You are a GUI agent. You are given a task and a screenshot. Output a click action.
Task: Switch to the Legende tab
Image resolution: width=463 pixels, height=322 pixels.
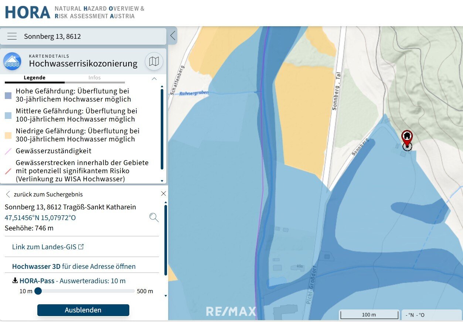pos(34,78)
